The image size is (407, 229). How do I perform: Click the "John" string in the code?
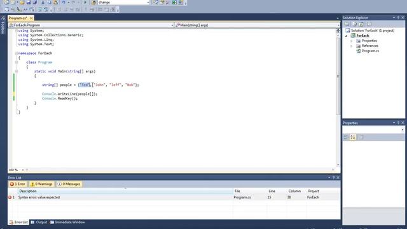tap(100, 85)
